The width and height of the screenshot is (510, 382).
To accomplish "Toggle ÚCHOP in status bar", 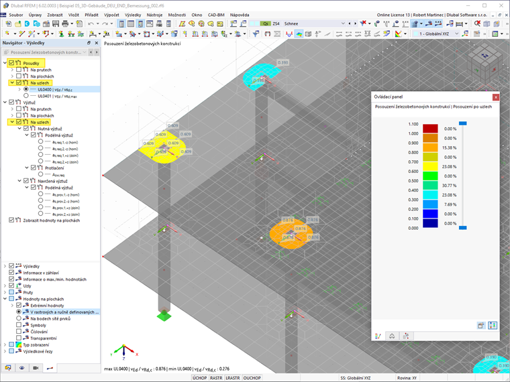I will (x=199, y=378).
